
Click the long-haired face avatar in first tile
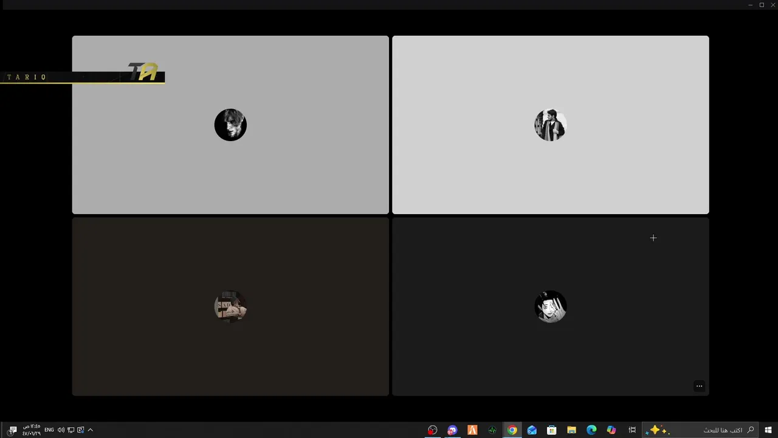[230, 125]
